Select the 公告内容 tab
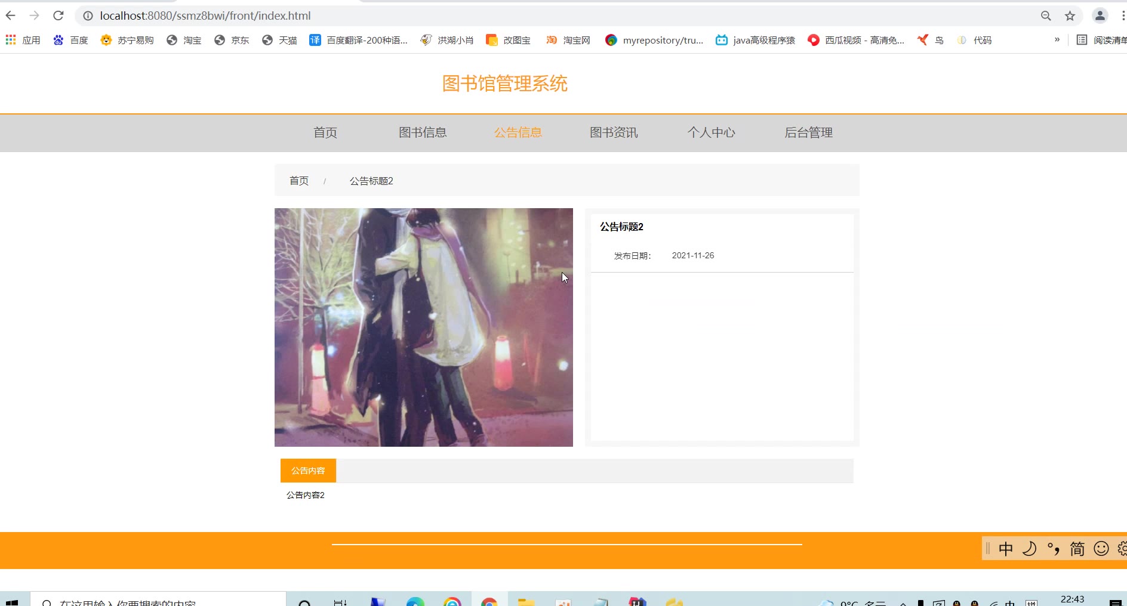Image resolution: width=1127 pixels, height=606 pixels. [x=308, y=471]
